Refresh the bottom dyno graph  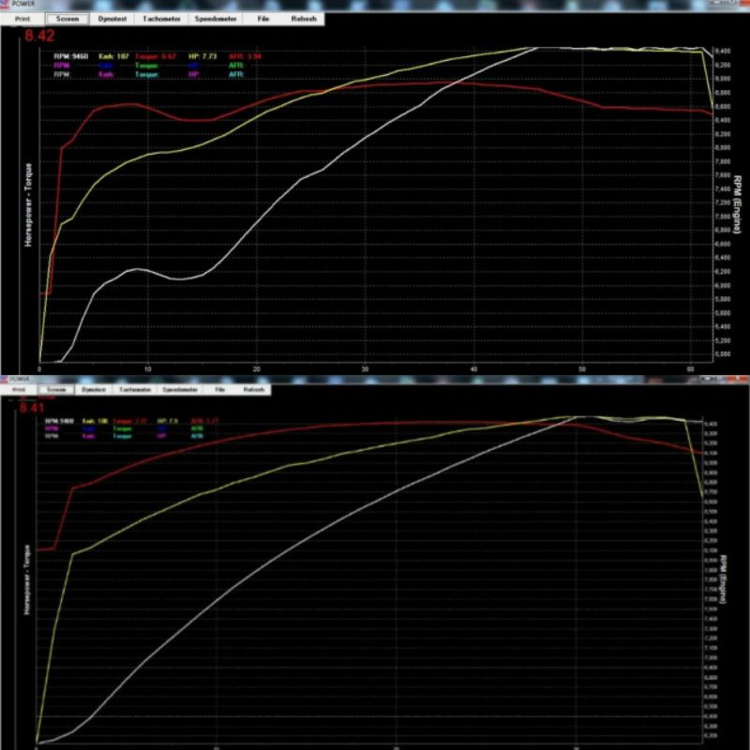coord(253,388)
